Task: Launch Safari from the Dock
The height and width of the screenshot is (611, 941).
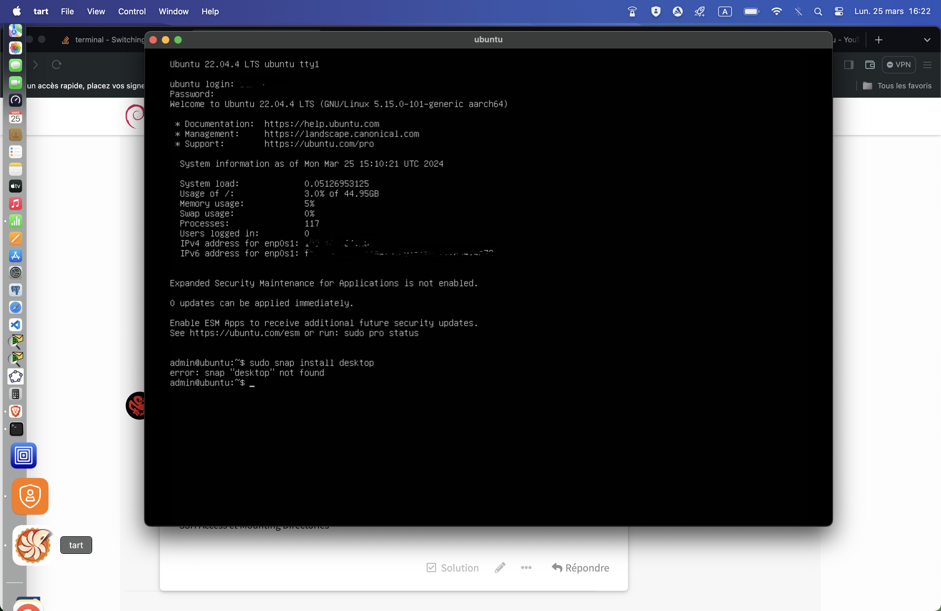Action: click(x=16, y=307)
